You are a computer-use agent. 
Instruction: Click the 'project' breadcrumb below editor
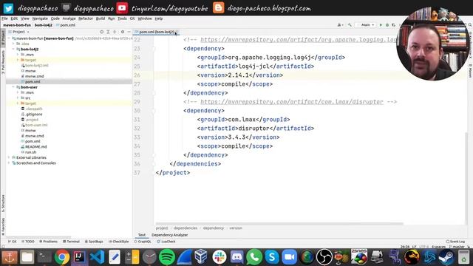[x=162, y=228]
